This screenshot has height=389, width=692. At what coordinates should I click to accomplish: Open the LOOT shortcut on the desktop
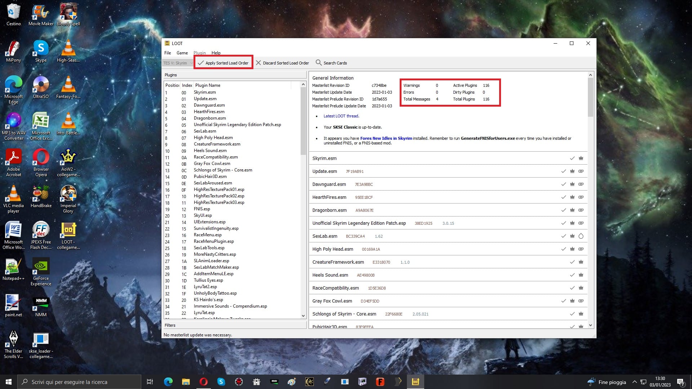click(x=68, y=236)
